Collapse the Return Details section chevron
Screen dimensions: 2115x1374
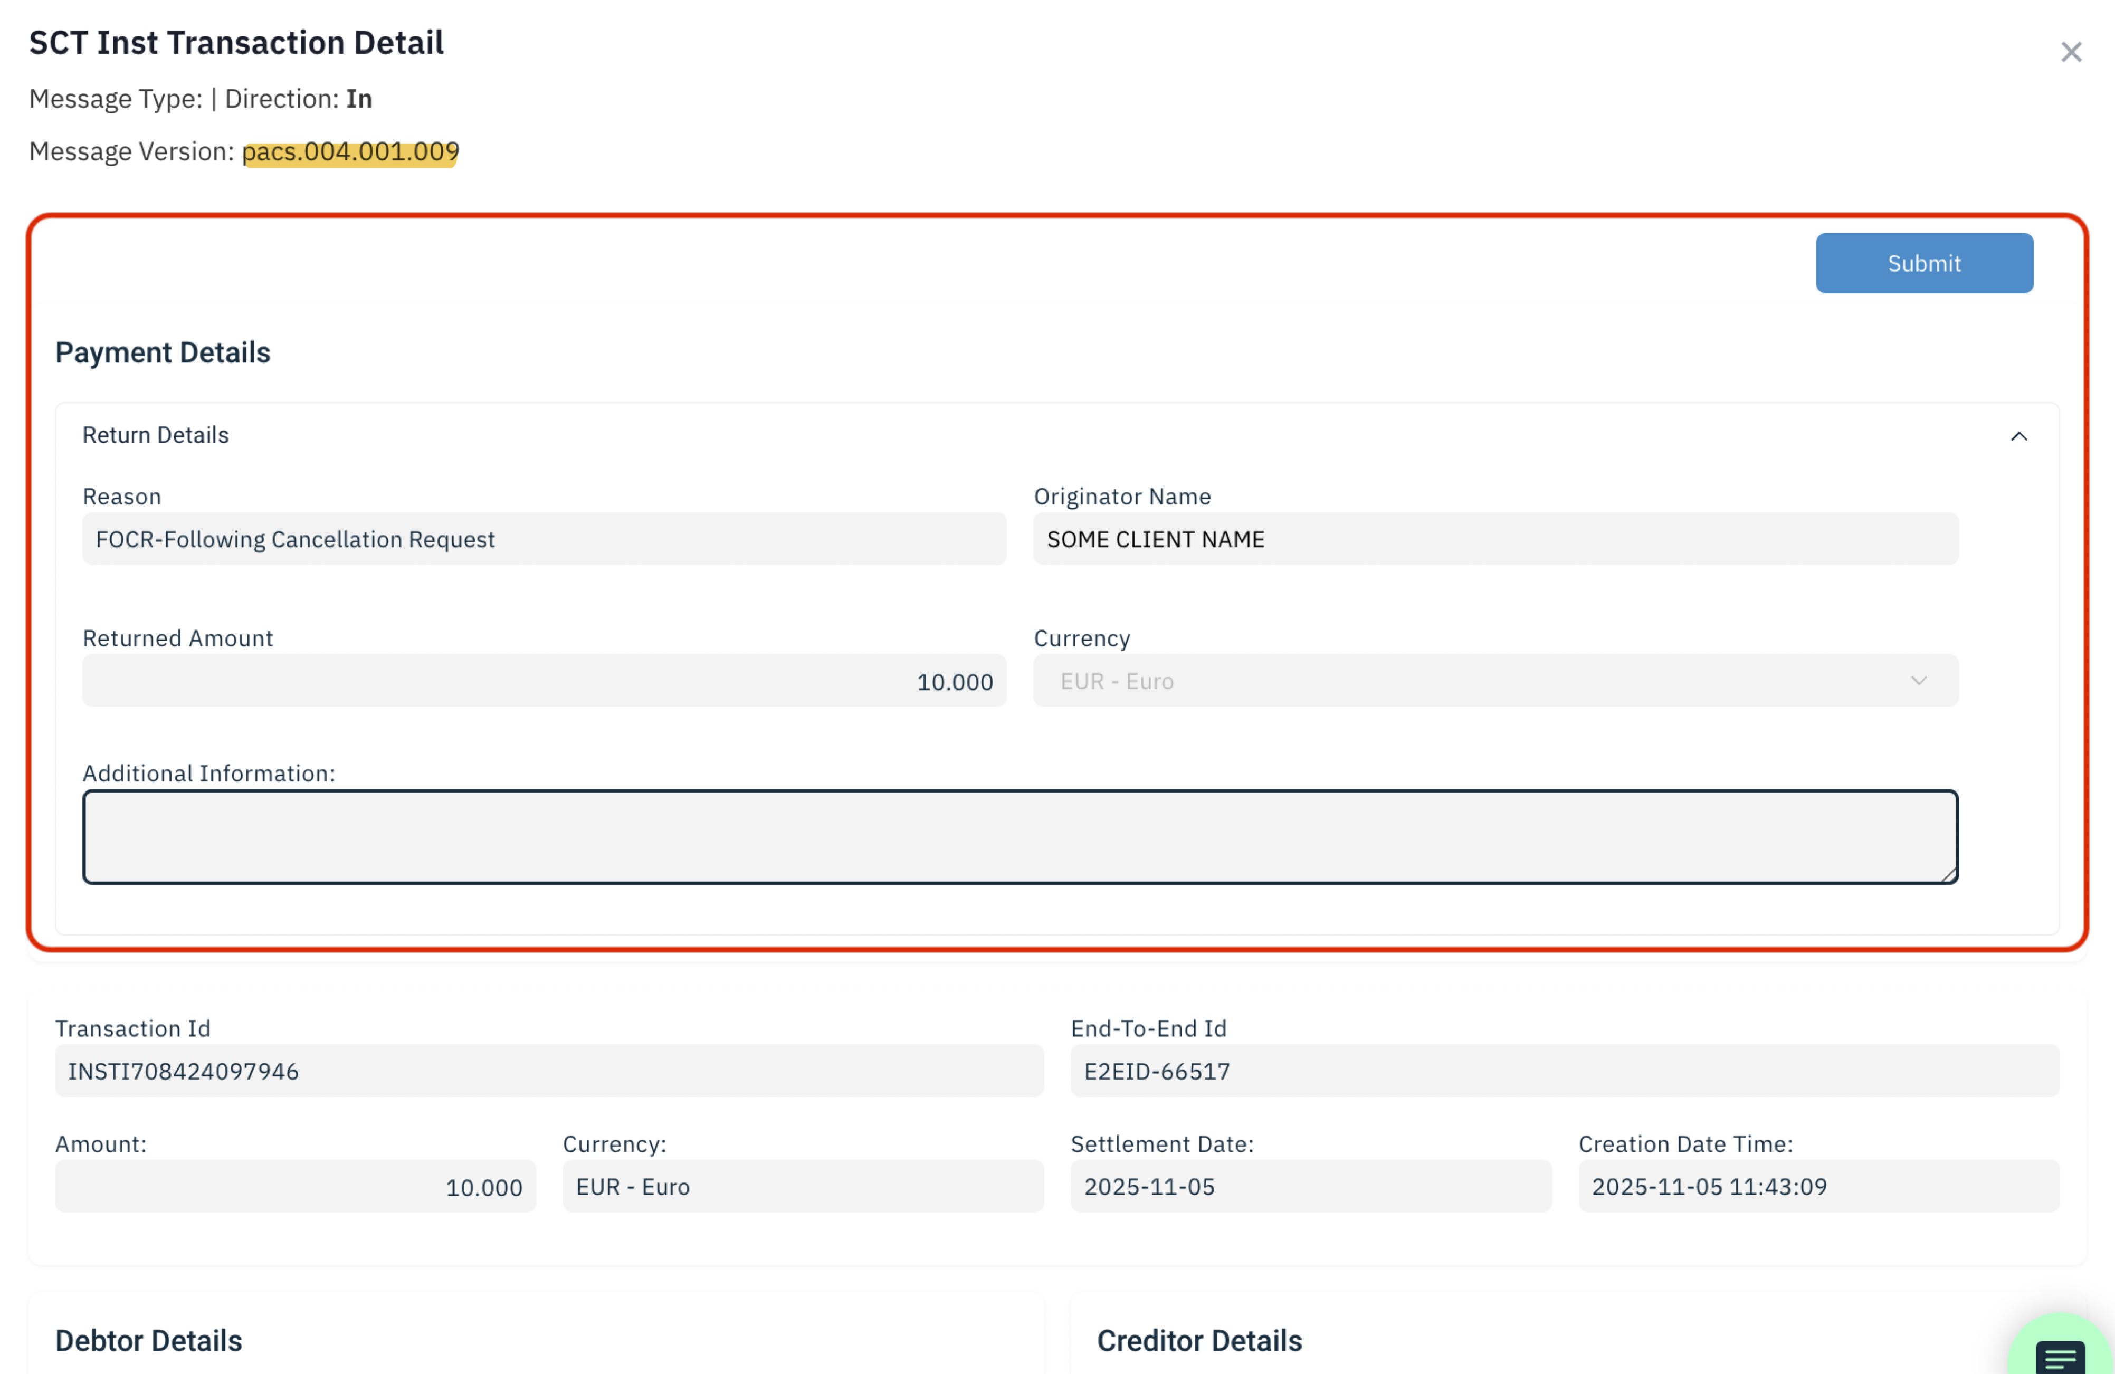2018,436
